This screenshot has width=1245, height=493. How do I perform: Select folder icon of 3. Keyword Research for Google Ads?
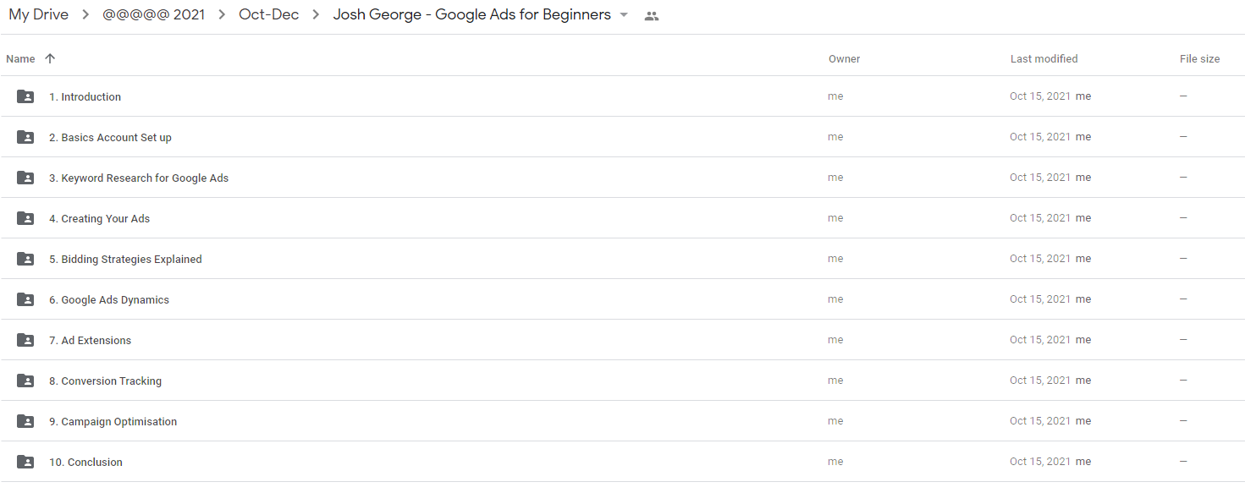pos(25,178)
